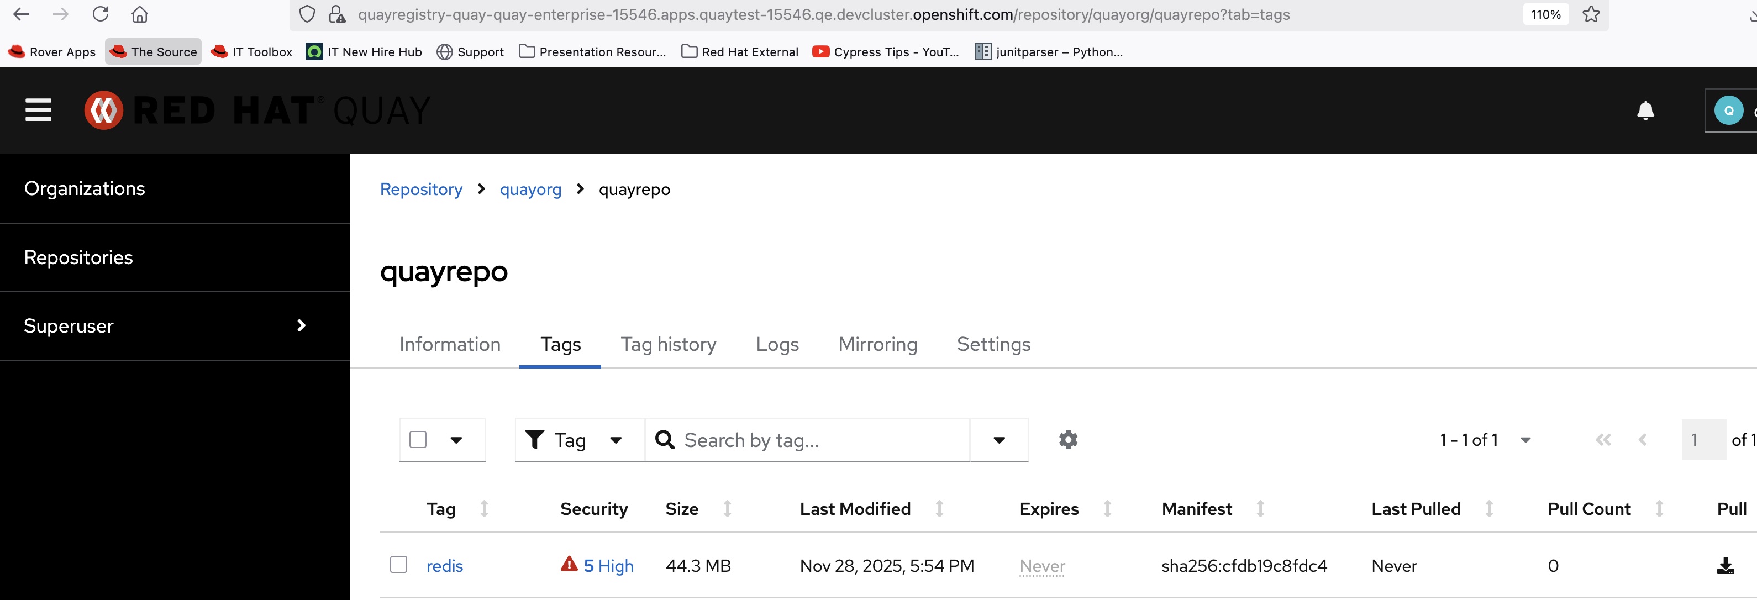Viewport: 1757px width, 600px height.
Task: Click the browser reload page icon
Action: pyautogui.click(x=101, y=14)
